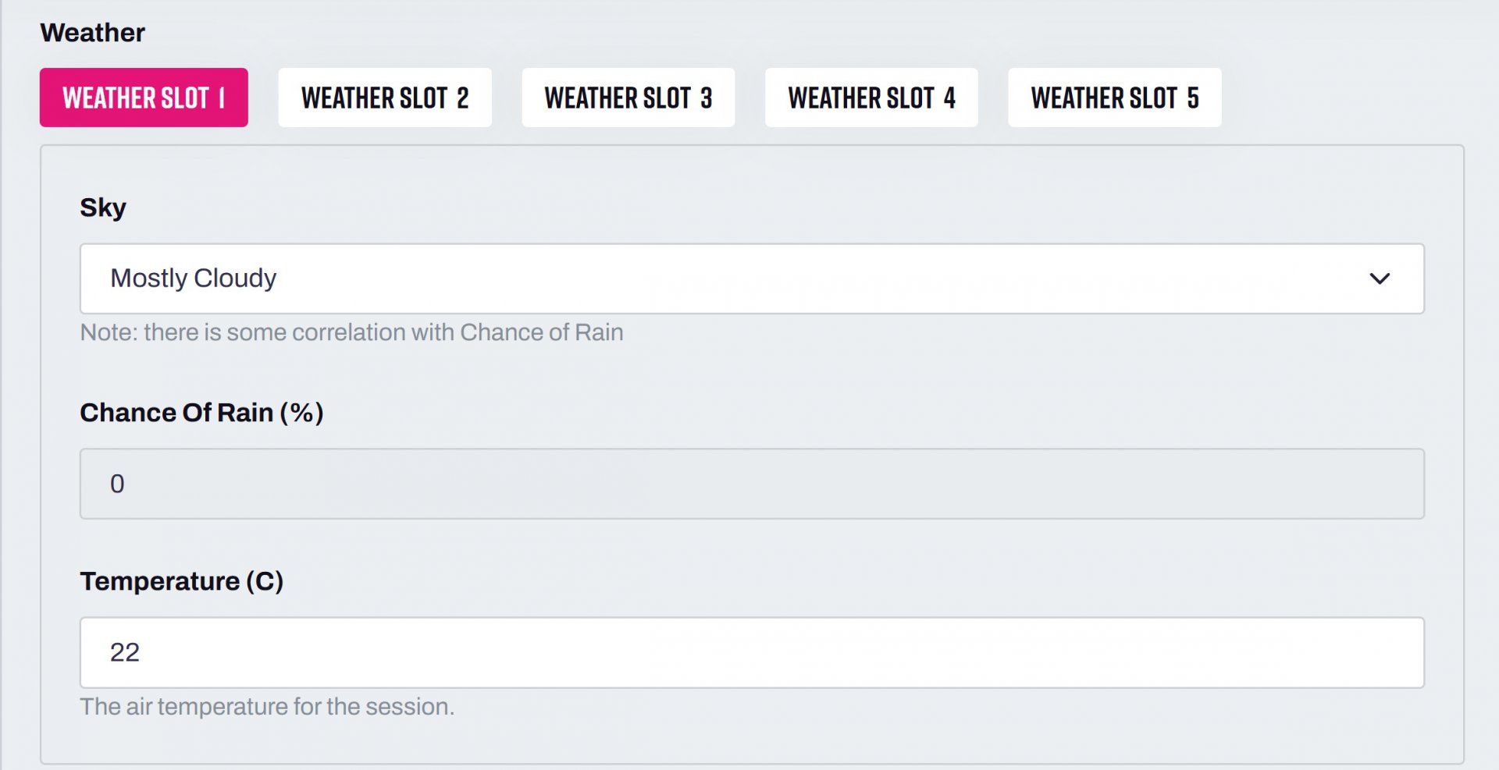Click the air temperature helper text
Image resolution: width=1499 pixels, height=770 pixels.
[267, 707]
